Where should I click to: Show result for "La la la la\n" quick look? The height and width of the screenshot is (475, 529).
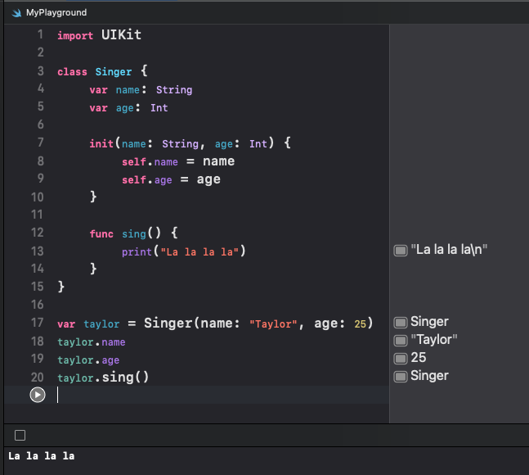[x=401, y=251]
